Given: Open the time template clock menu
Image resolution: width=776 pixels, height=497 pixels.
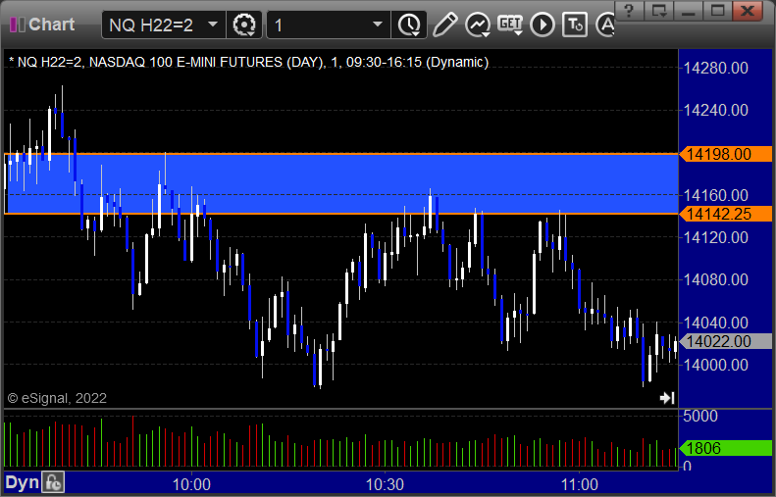Looking at the screenshot, I should click(x=409, y=25).
